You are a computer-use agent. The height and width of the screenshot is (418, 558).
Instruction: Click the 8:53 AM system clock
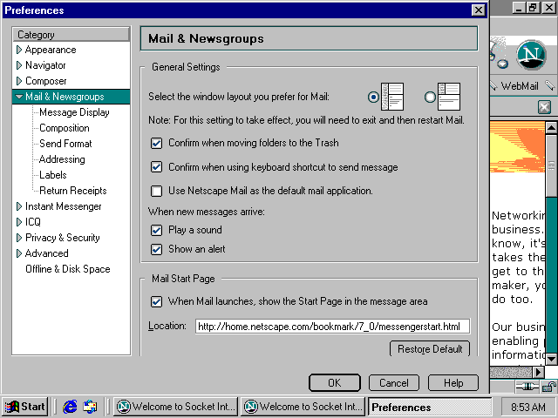click(527, 407)
